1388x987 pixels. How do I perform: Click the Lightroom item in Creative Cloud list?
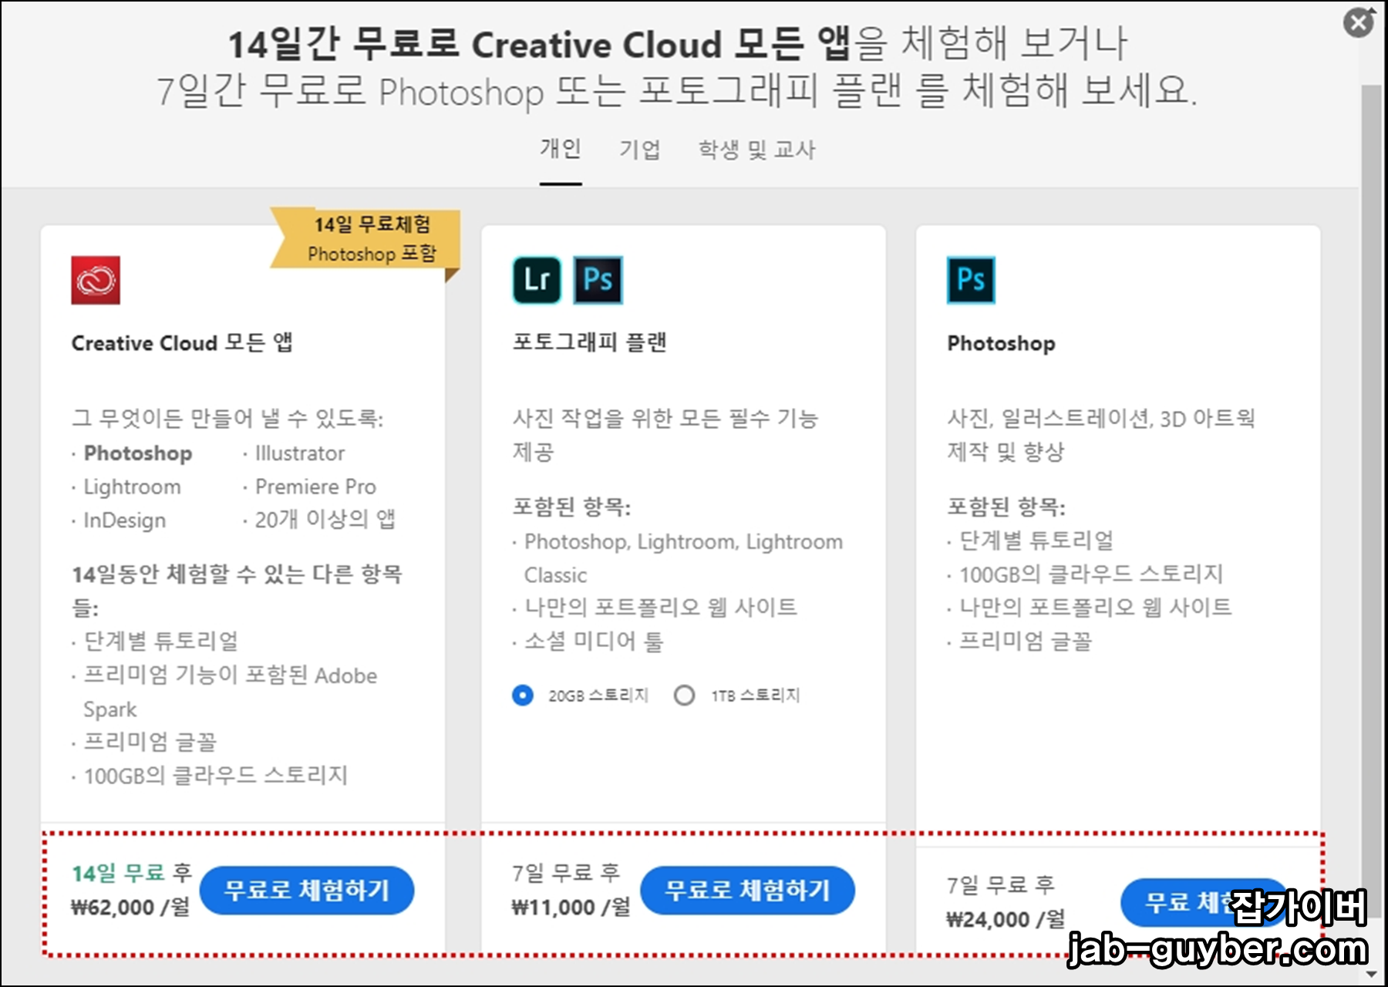click(x=132, y=487)
